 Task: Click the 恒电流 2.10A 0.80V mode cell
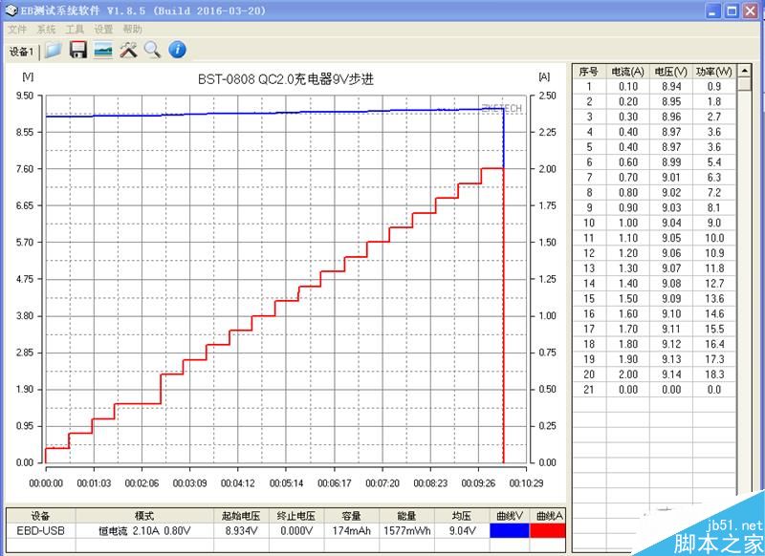tap(144, 530)
